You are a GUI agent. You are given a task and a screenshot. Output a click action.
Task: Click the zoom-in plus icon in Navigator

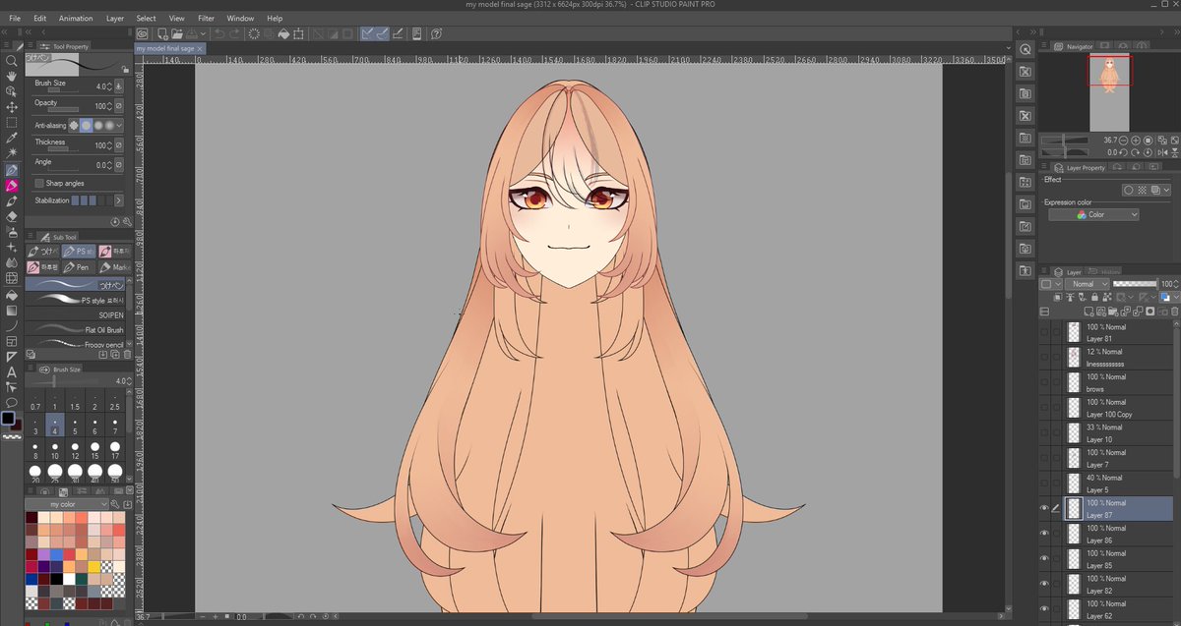coord(1135,142)
